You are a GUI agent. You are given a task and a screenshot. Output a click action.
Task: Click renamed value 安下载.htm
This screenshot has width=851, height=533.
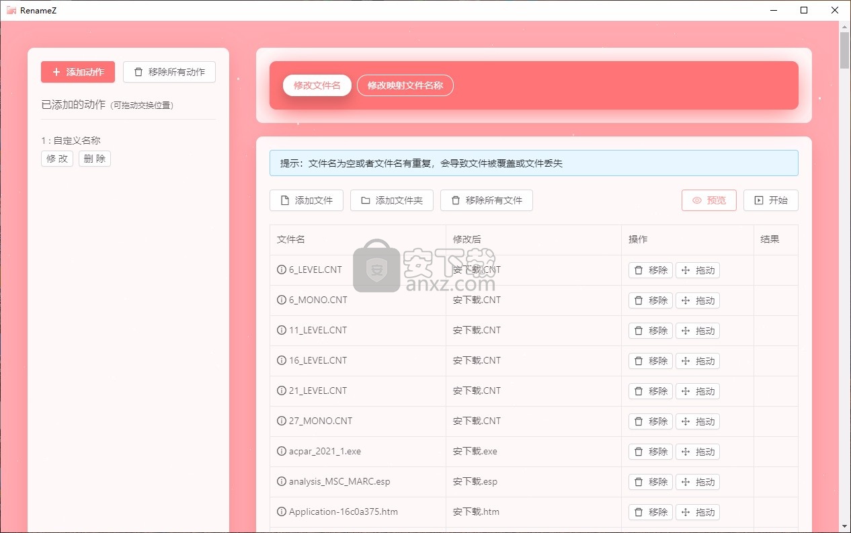476,511
